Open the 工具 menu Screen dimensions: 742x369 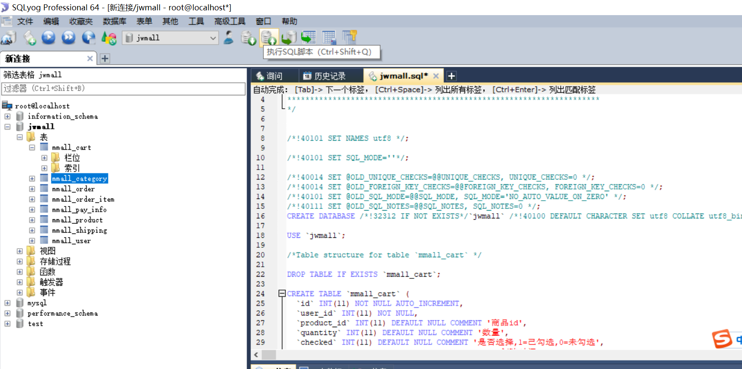click(196, 21)
